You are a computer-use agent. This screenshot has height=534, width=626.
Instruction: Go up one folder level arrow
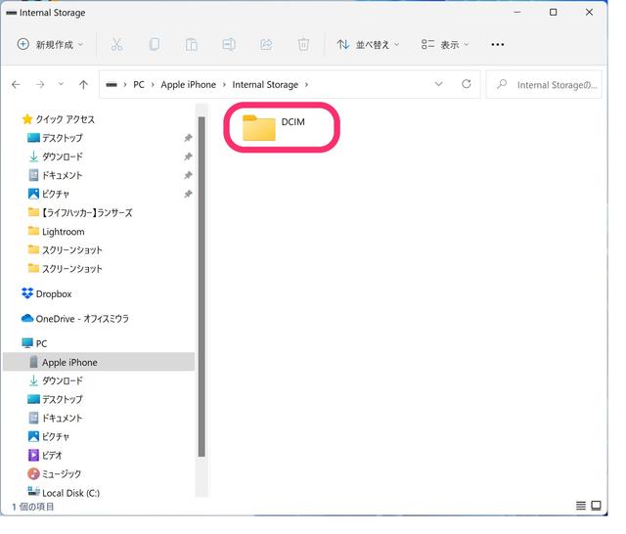pyautogui.click(x=83, y=85)
